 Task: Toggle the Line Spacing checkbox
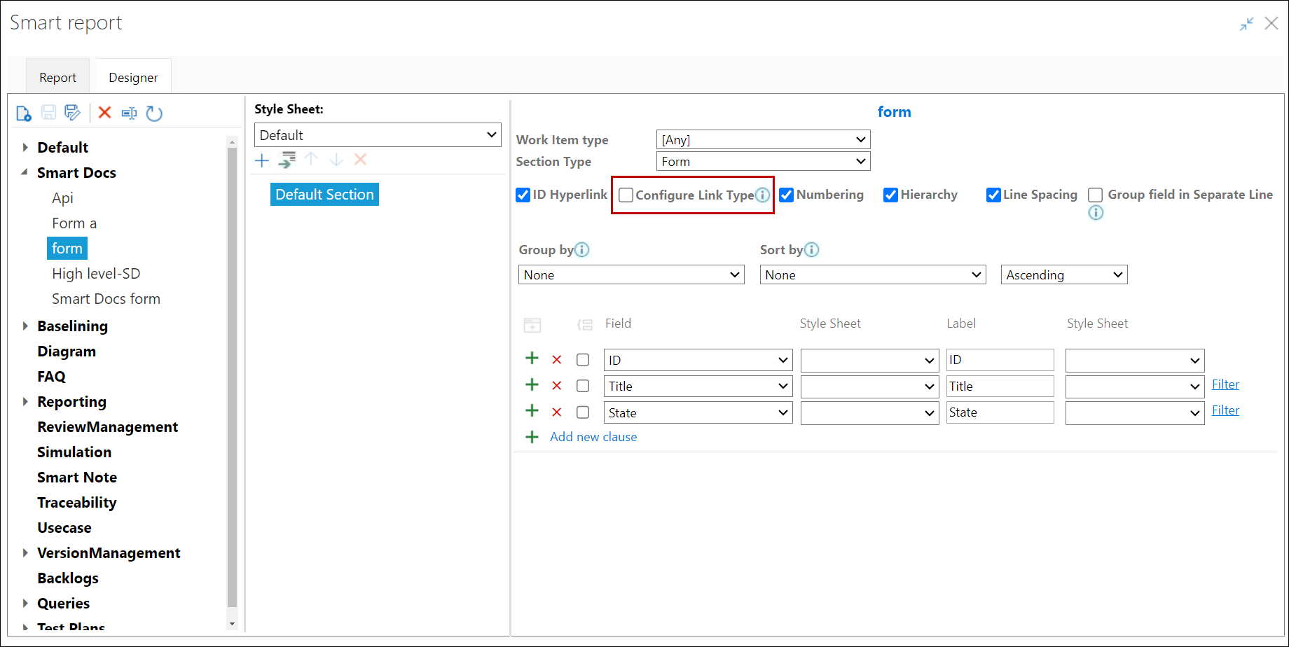coord(993,195)
